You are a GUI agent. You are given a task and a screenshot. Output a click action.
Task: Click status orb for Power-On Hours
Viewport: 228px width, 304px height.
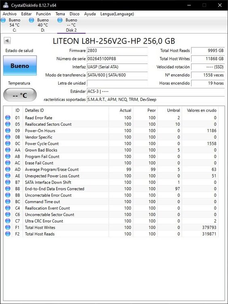pos(8,131)
